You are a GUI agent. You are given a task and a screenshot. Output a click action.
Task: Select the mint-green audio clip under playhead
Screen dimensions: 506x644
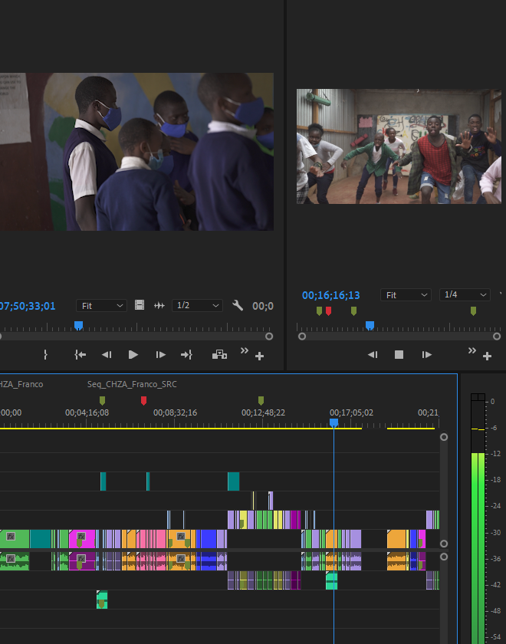[331, 580]
